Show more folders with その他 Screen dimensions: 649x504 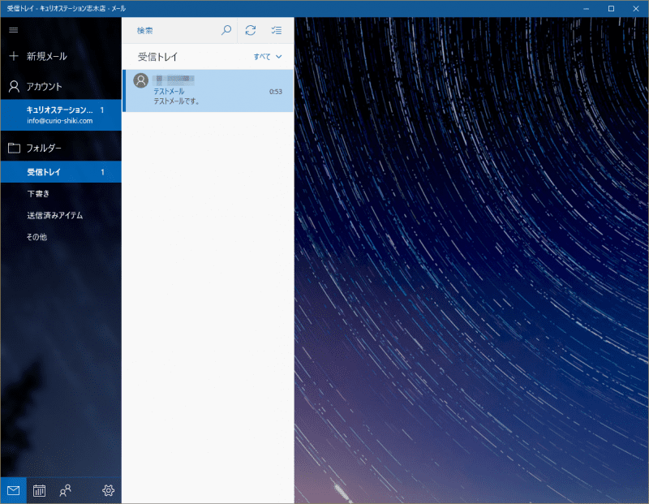[61, 236]
